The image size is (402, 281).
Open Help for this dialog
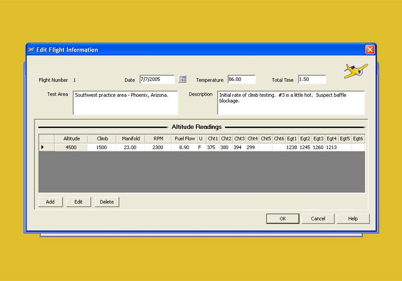[353, 219]
